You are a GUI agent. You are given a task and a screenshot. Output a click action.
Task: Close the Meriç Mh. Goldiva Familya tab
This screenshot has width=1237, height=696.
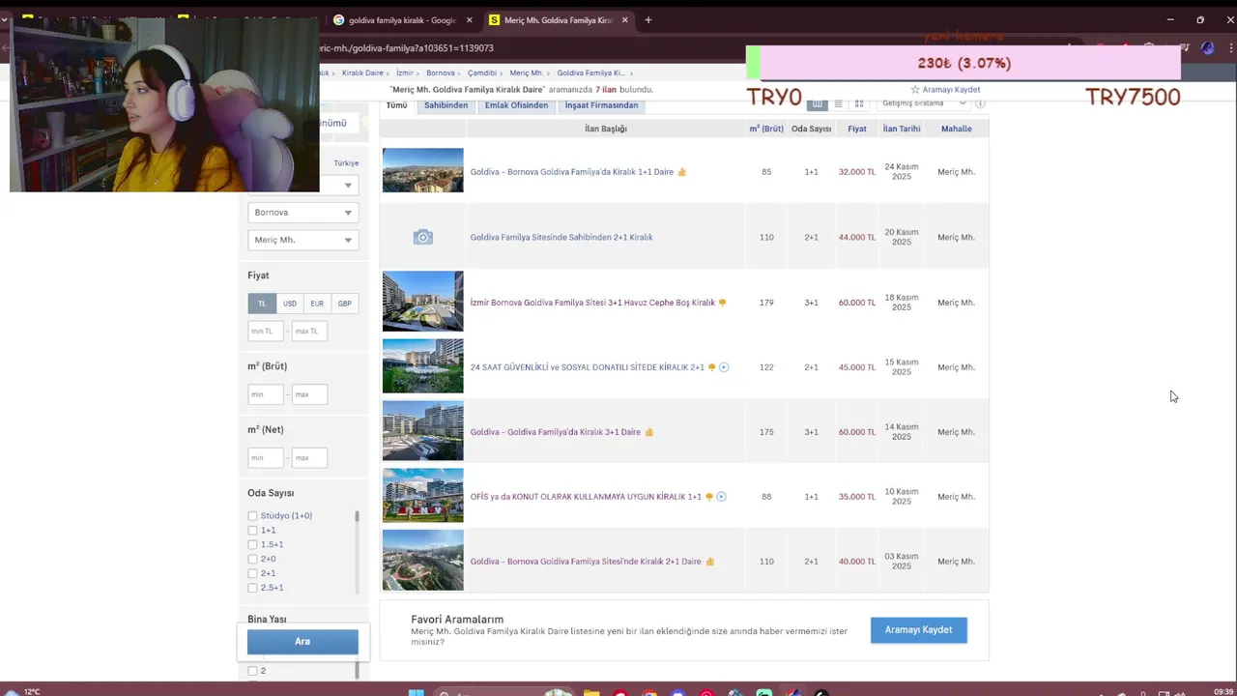[x=625, y=19]
